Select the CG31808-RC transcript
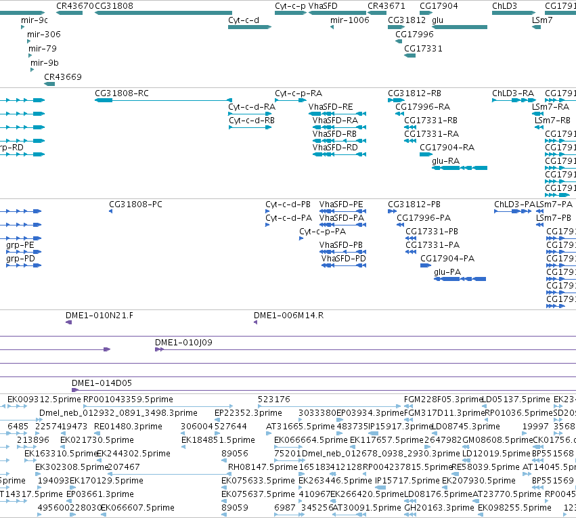This screenshot has width=576, height=518. pos(164,100)
